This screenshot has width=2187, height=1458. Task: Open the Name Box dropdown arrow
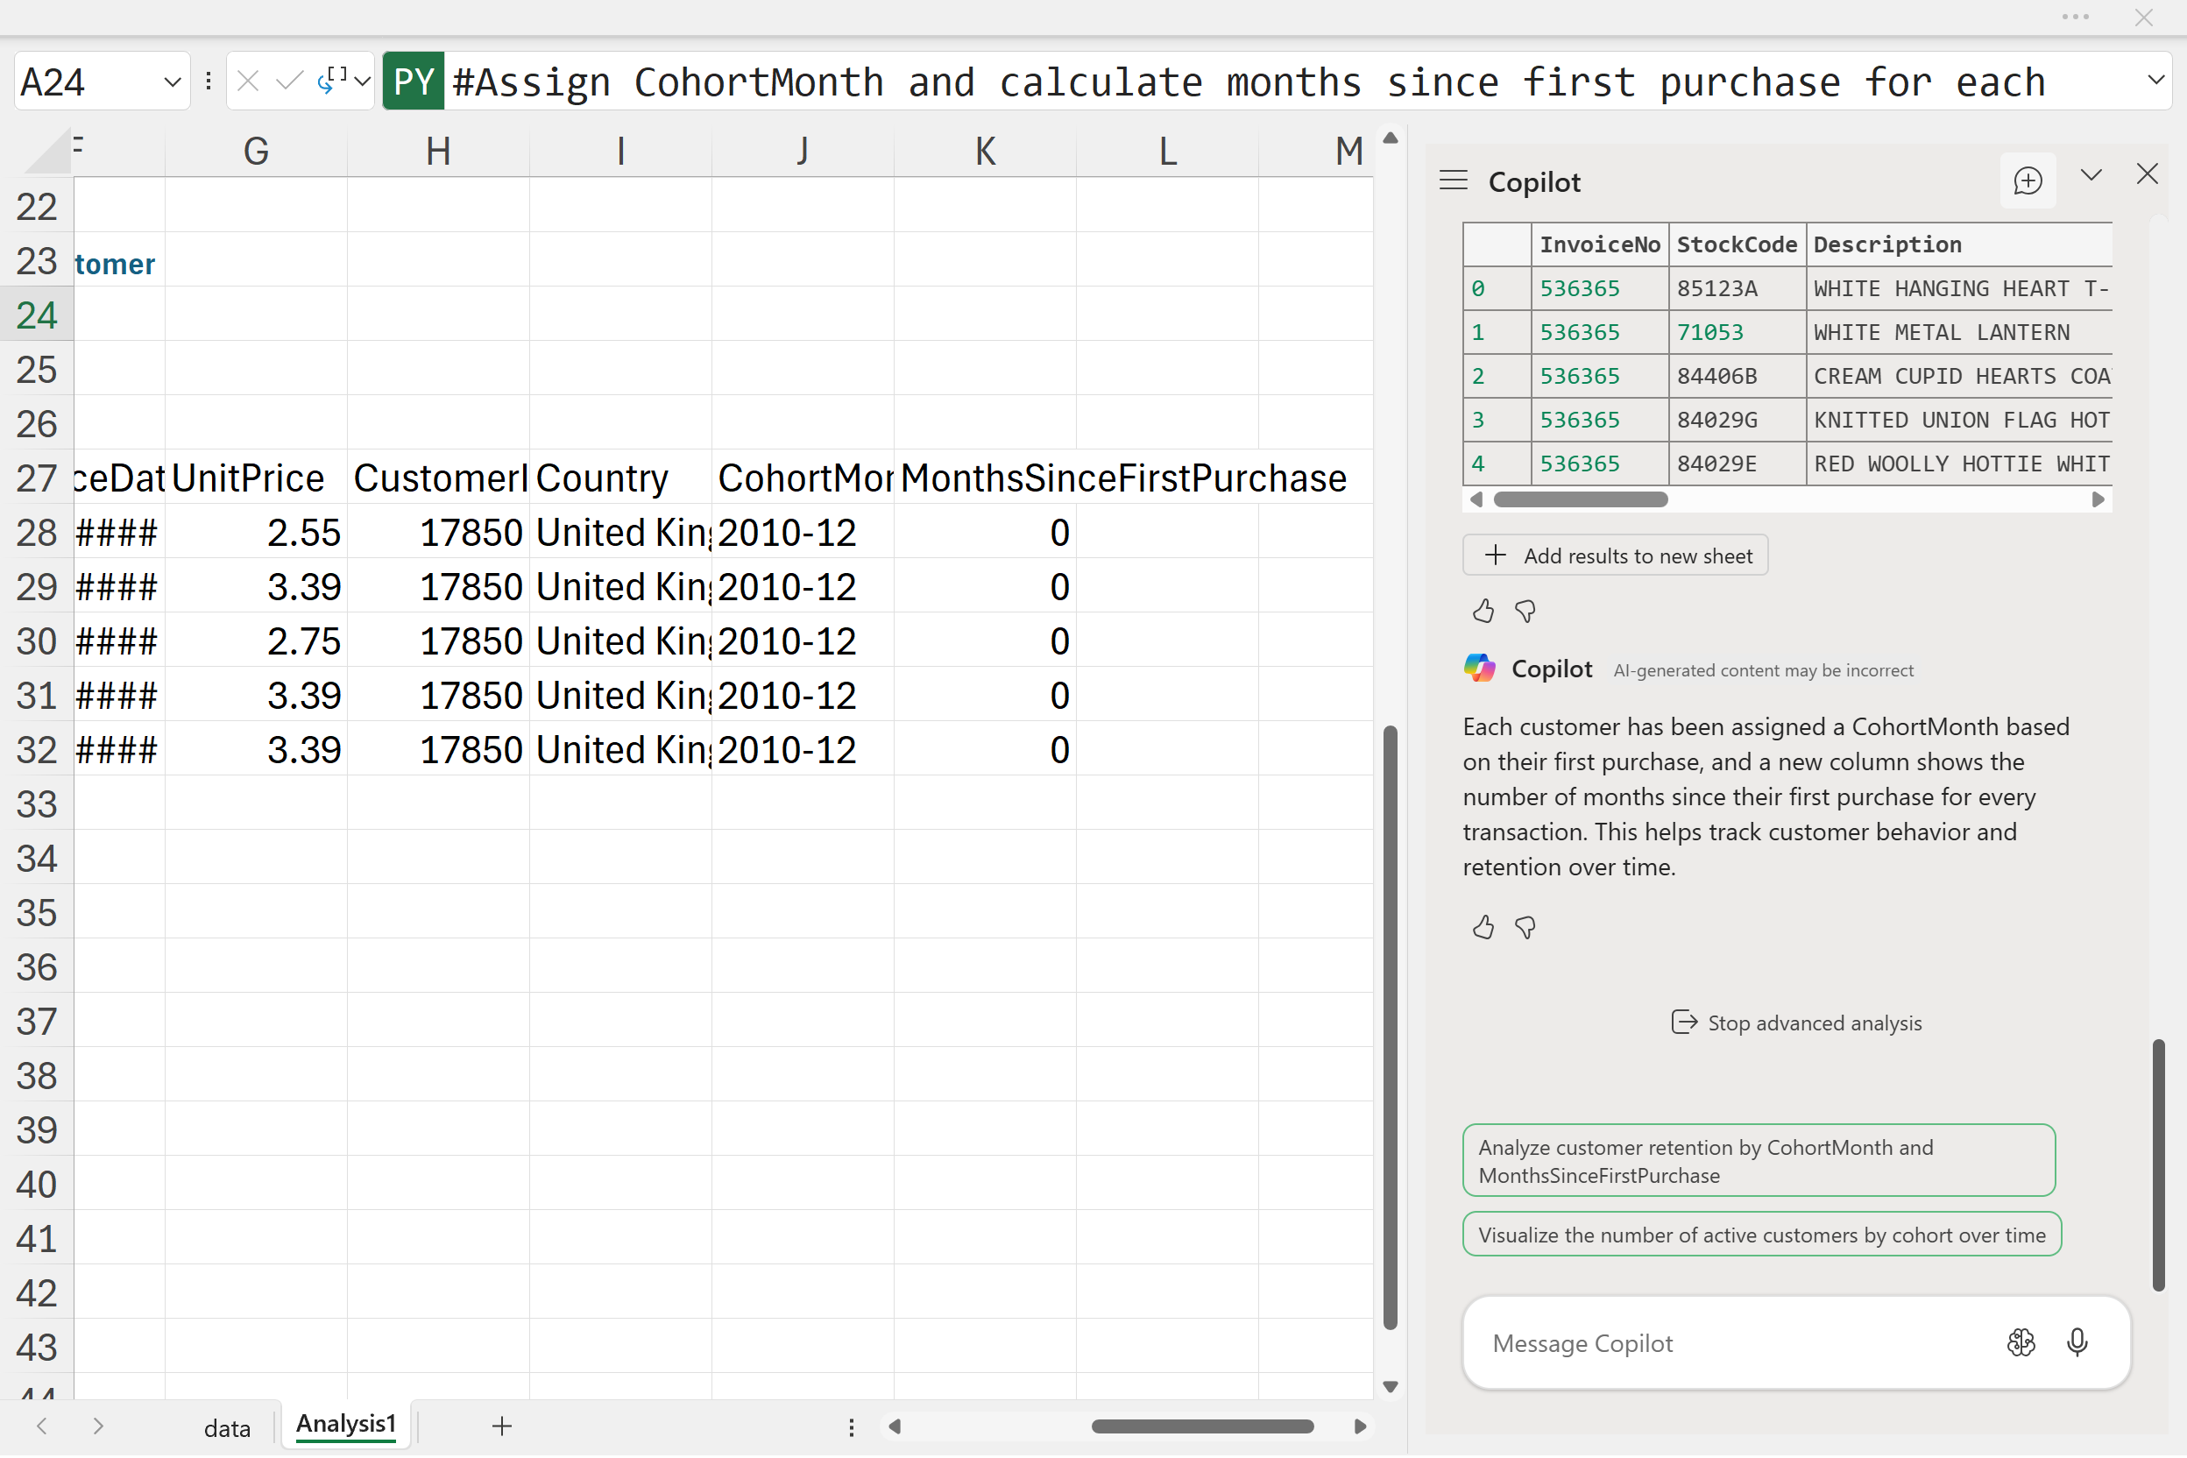[172, 81]
